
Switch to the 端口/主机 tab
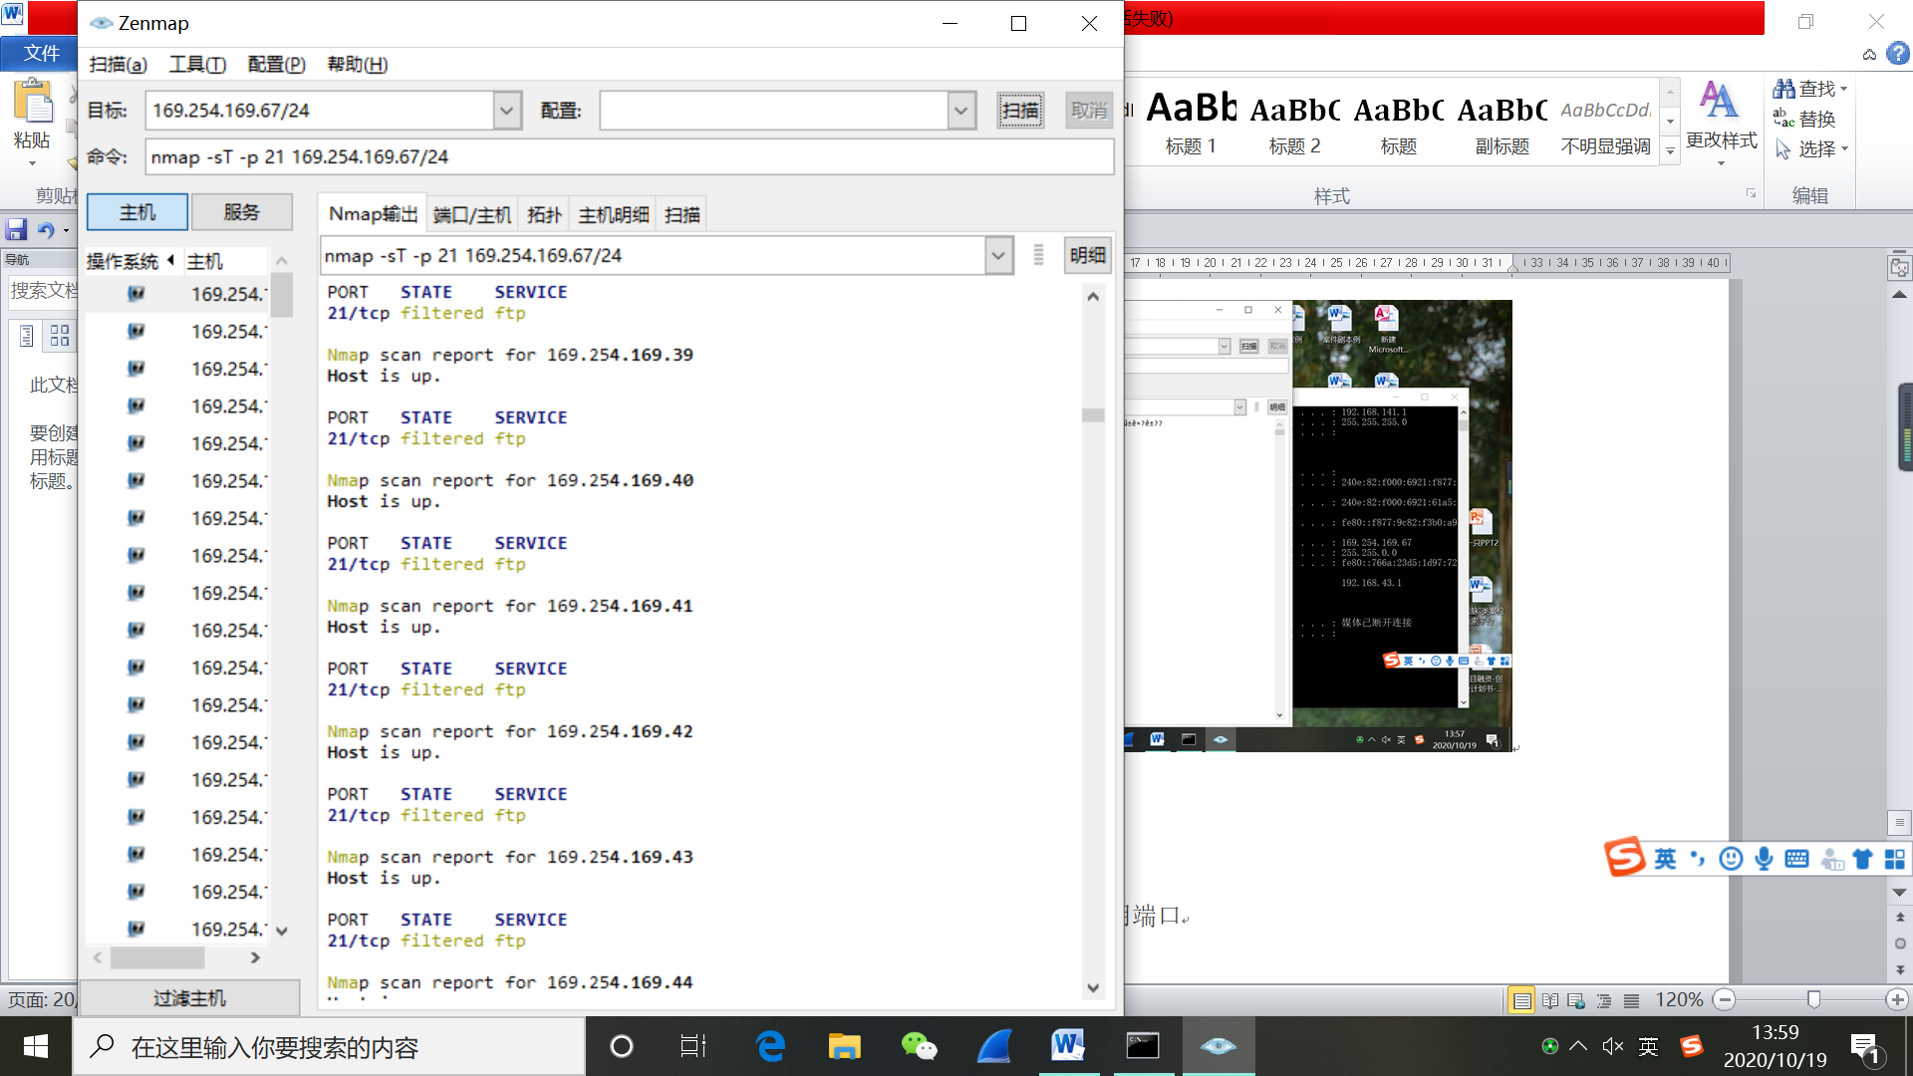pos(472,214)
